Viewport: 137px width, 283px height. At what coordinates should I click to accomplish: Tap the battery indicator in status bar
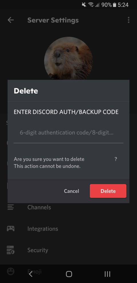(x=114, y=5)
